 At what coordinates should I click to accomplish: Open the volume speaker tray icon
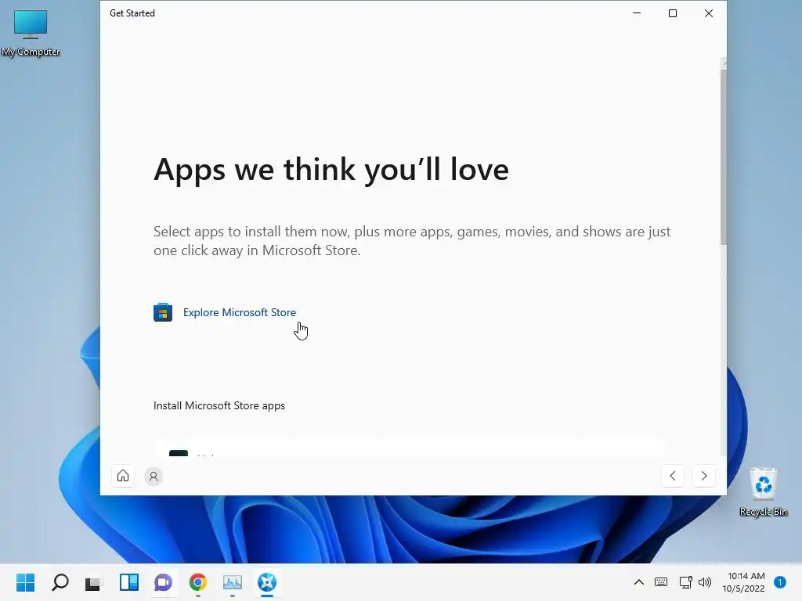705,582
